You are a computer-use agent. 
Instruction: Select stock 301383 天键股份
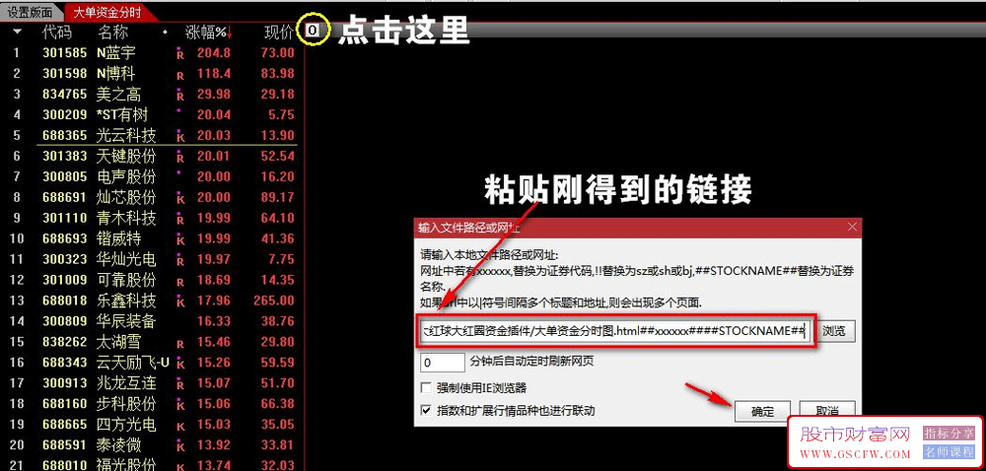tap(152, 157)
